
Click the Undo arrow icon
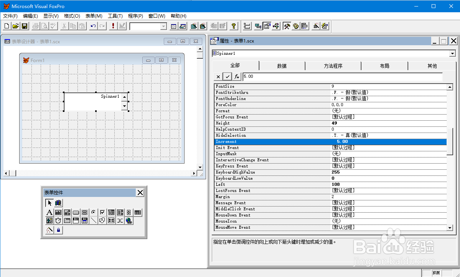pyautogui.click(x=93, y=26)
